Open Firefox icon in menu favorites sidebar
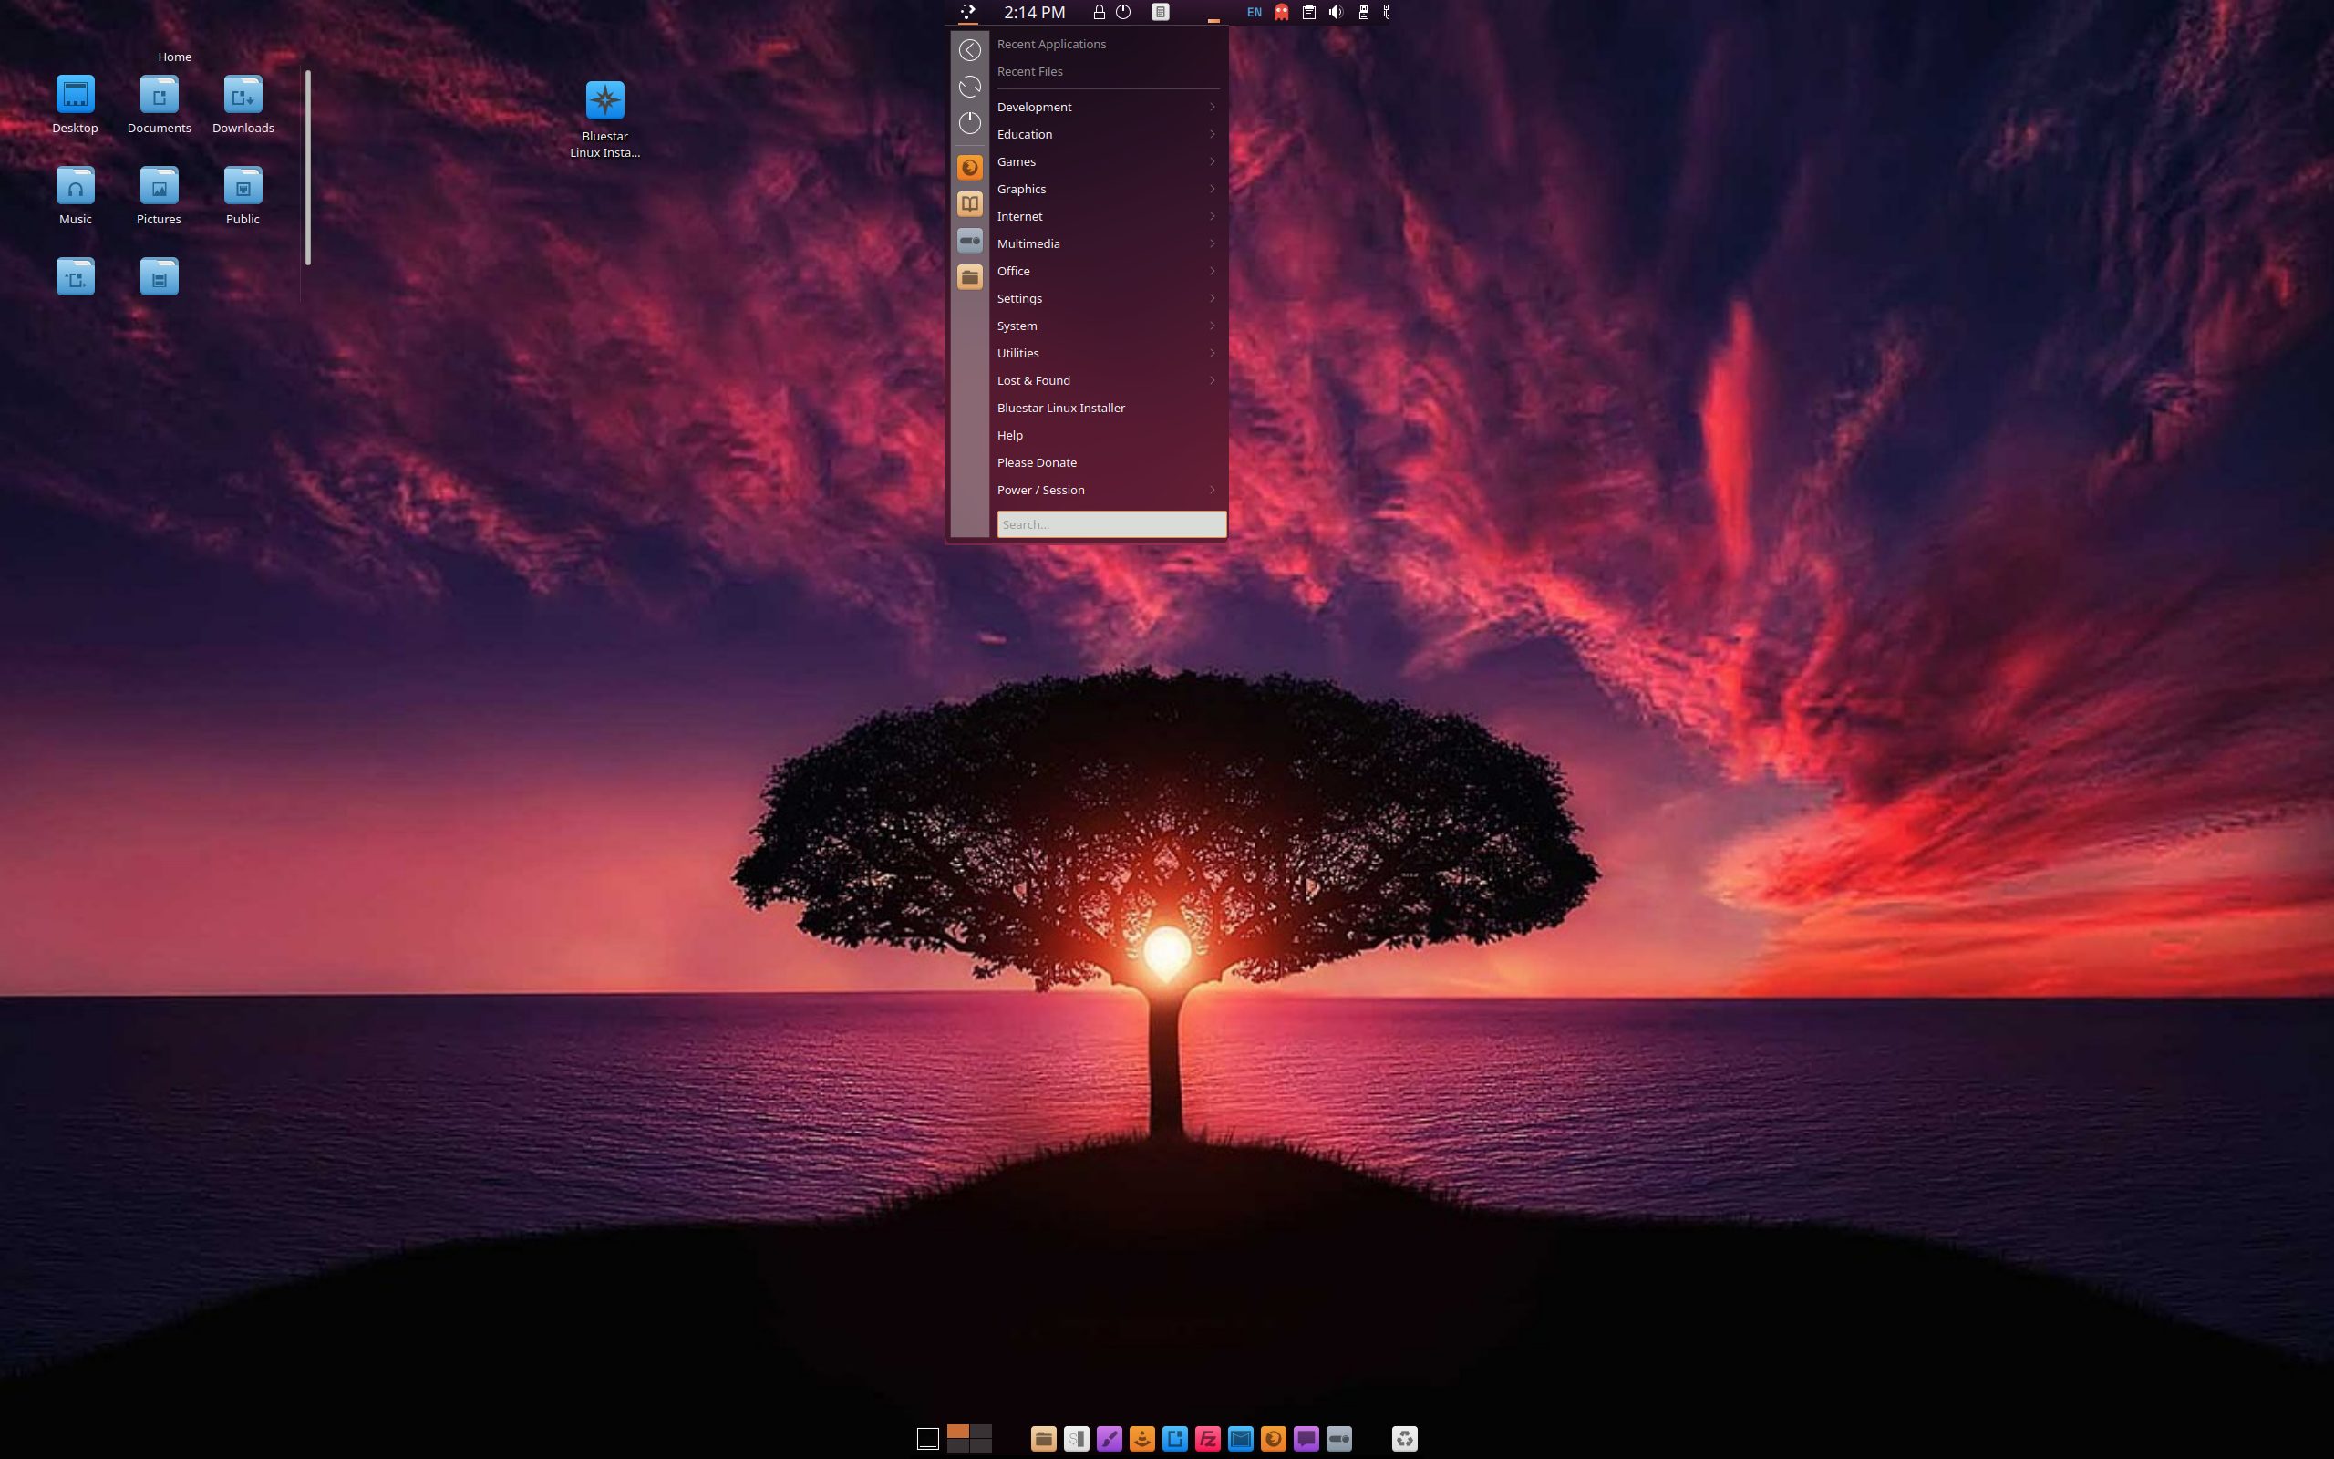The height and width of the screenshot is (1459, 2334). [x=969, y=168]
